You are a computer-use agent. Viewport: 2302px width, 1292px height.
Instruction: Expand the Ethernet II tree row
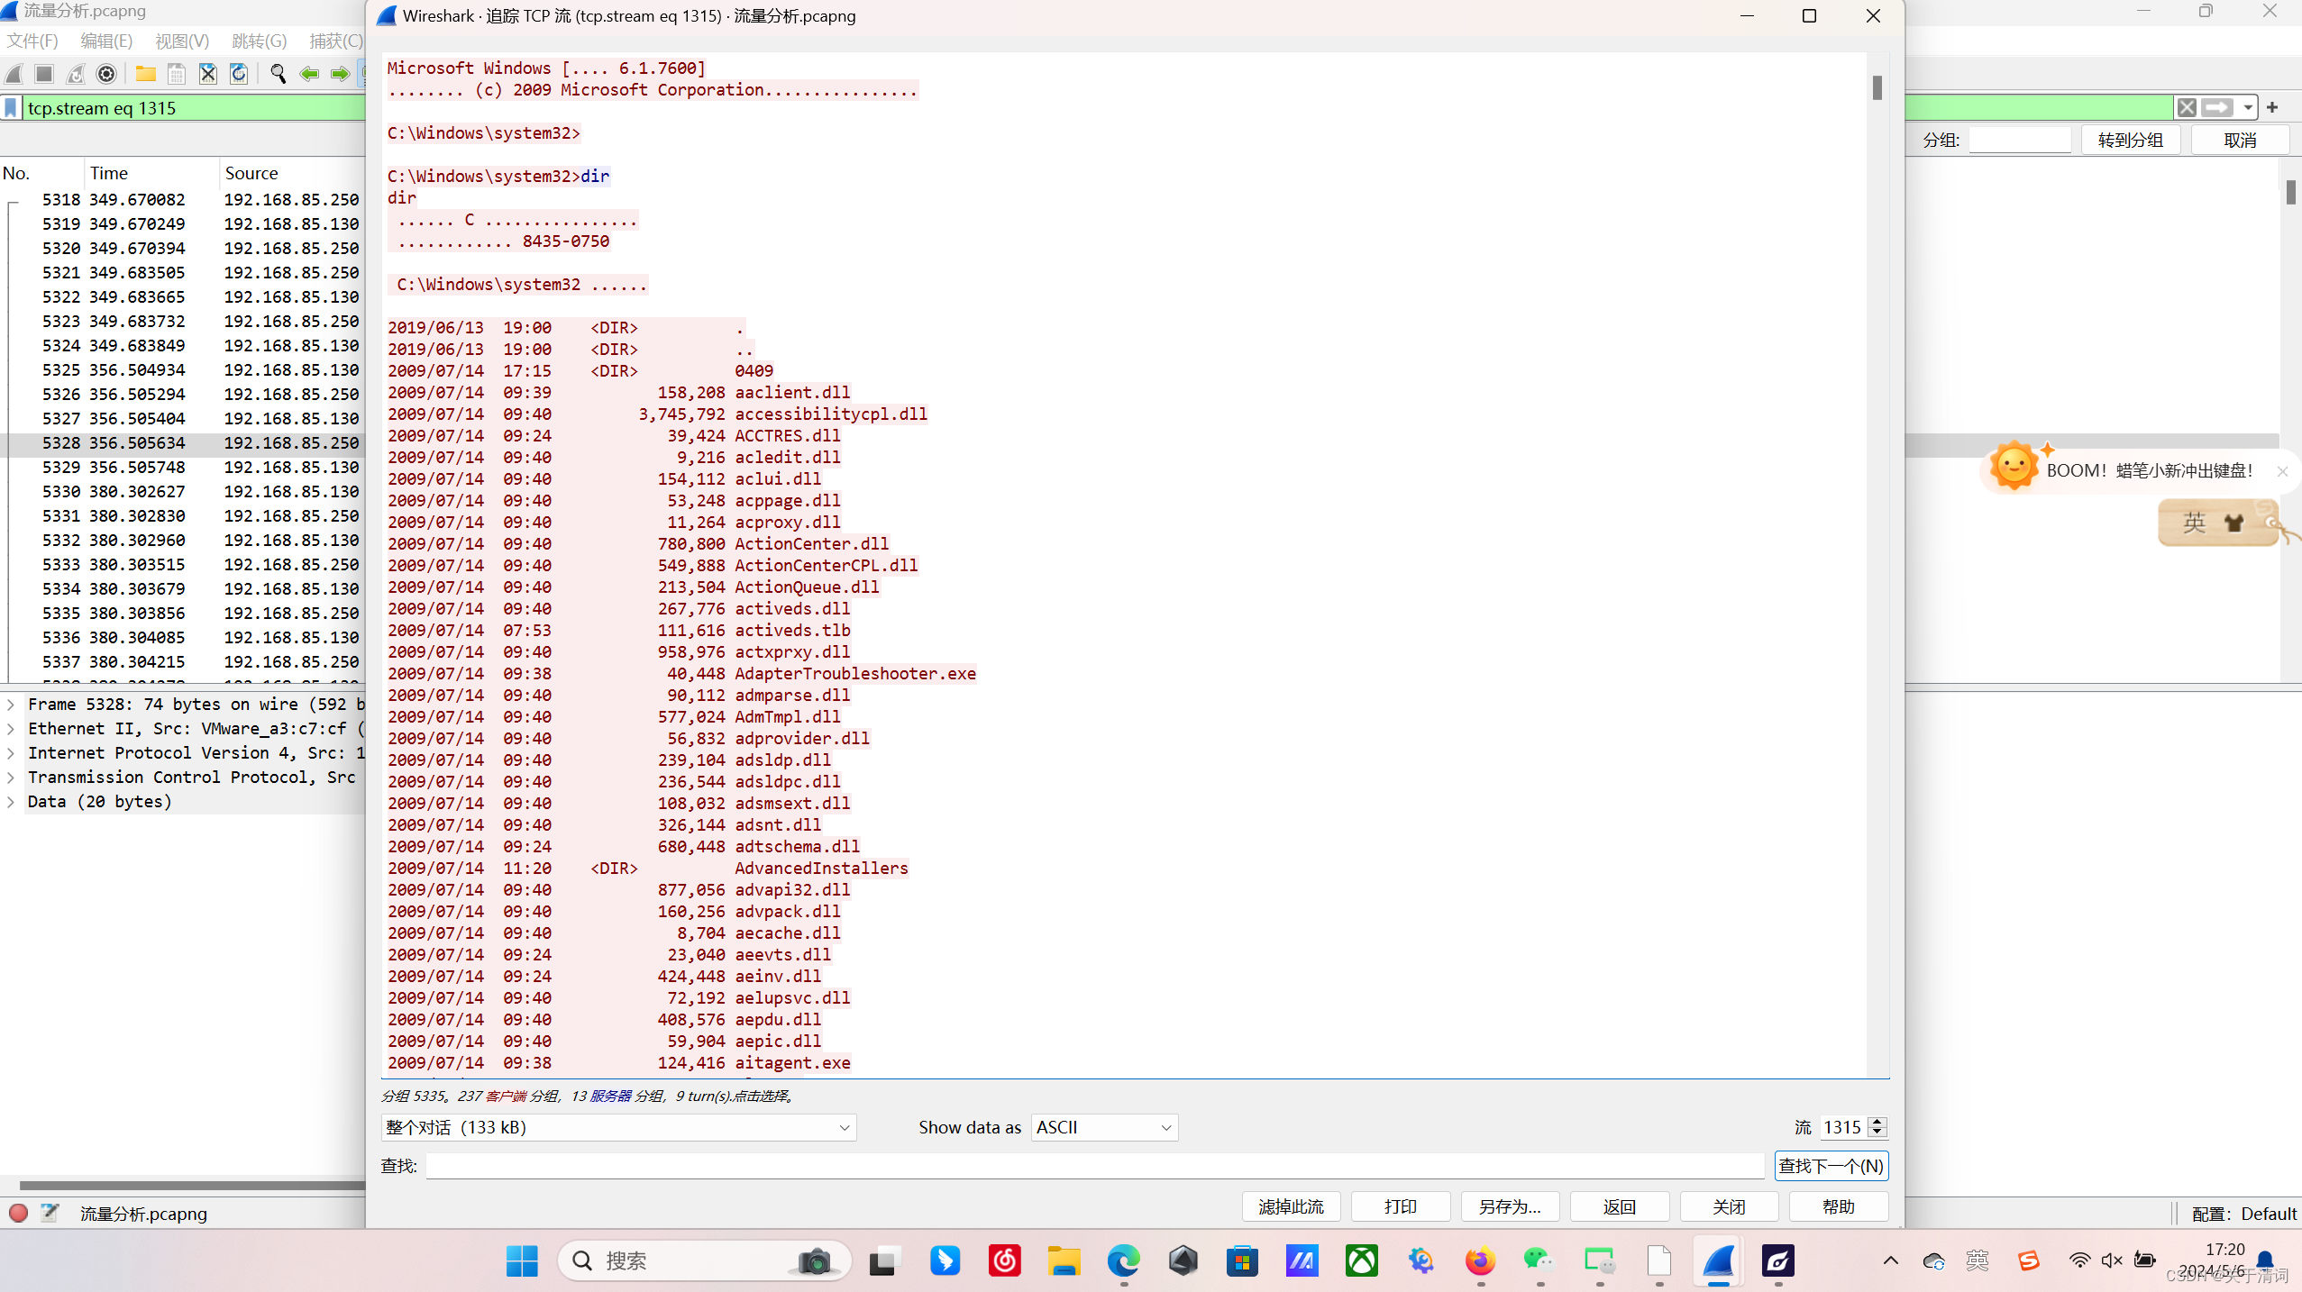coord(11,728)
